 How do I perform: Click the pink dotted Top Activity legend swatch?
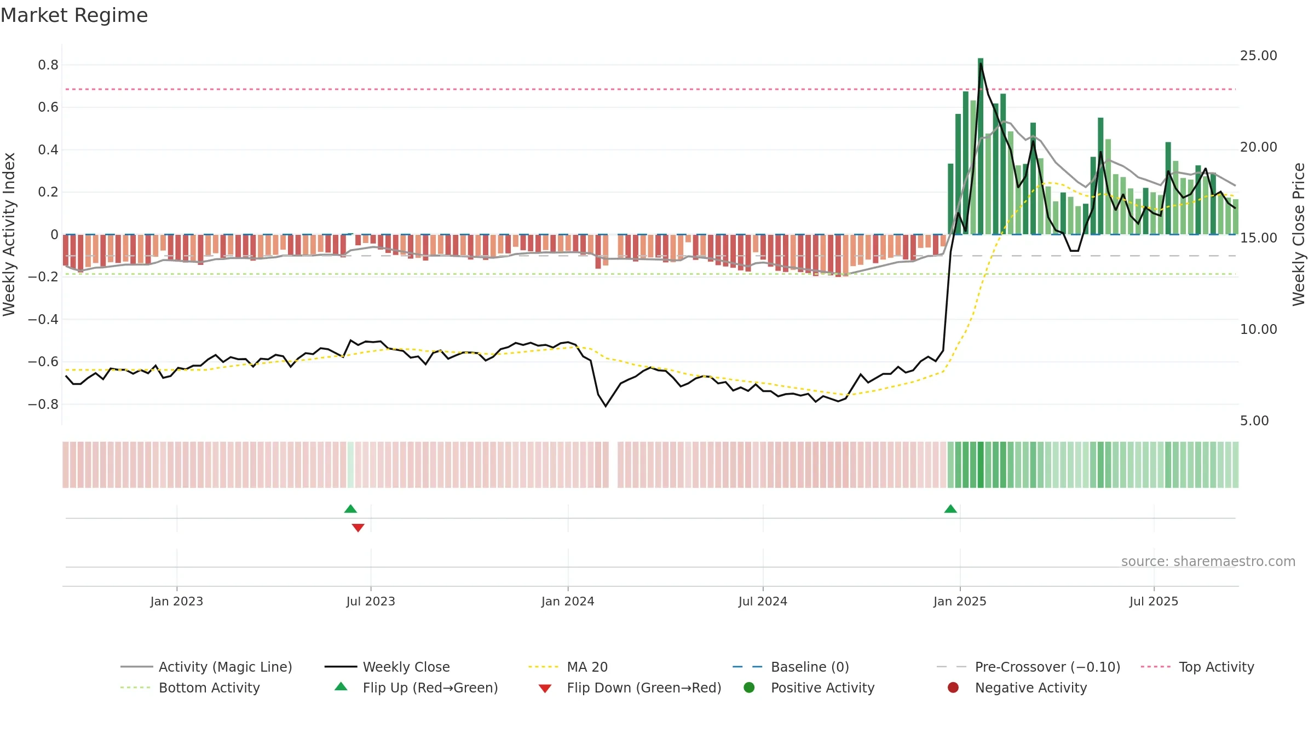coord(1156,667)
